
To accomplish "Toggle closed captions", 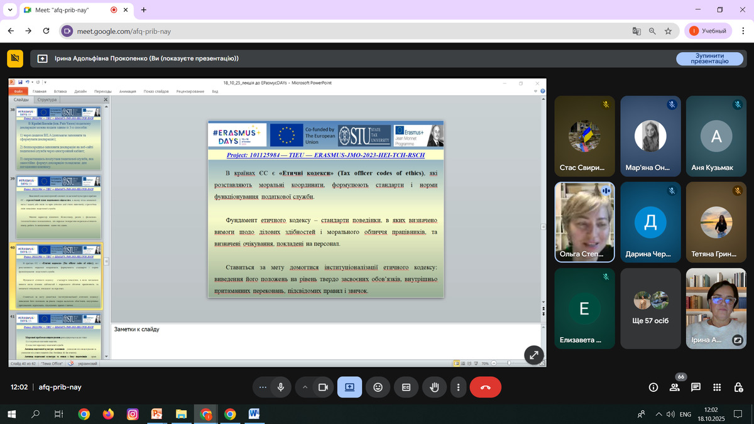I will point(406,387).
